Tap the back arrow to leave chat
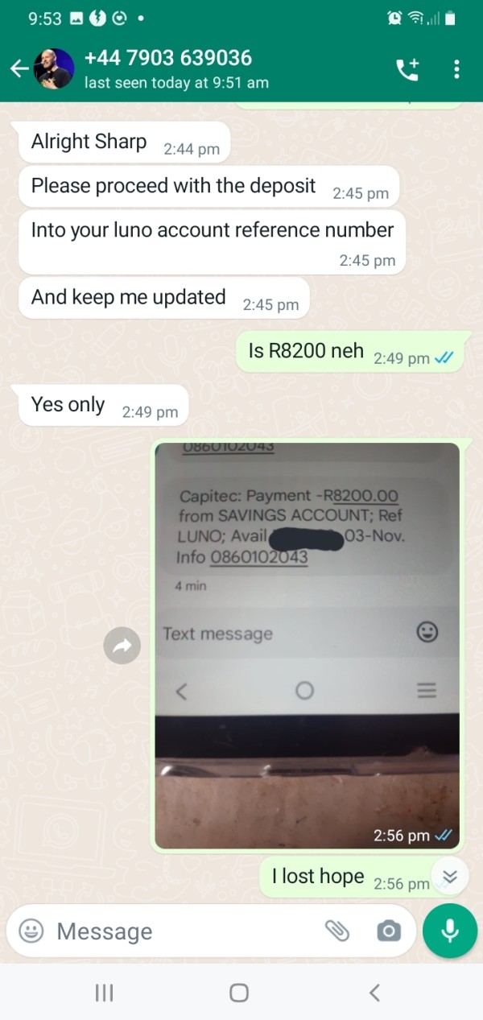This screenshot has height=1020, width=483. pos(19,69)
